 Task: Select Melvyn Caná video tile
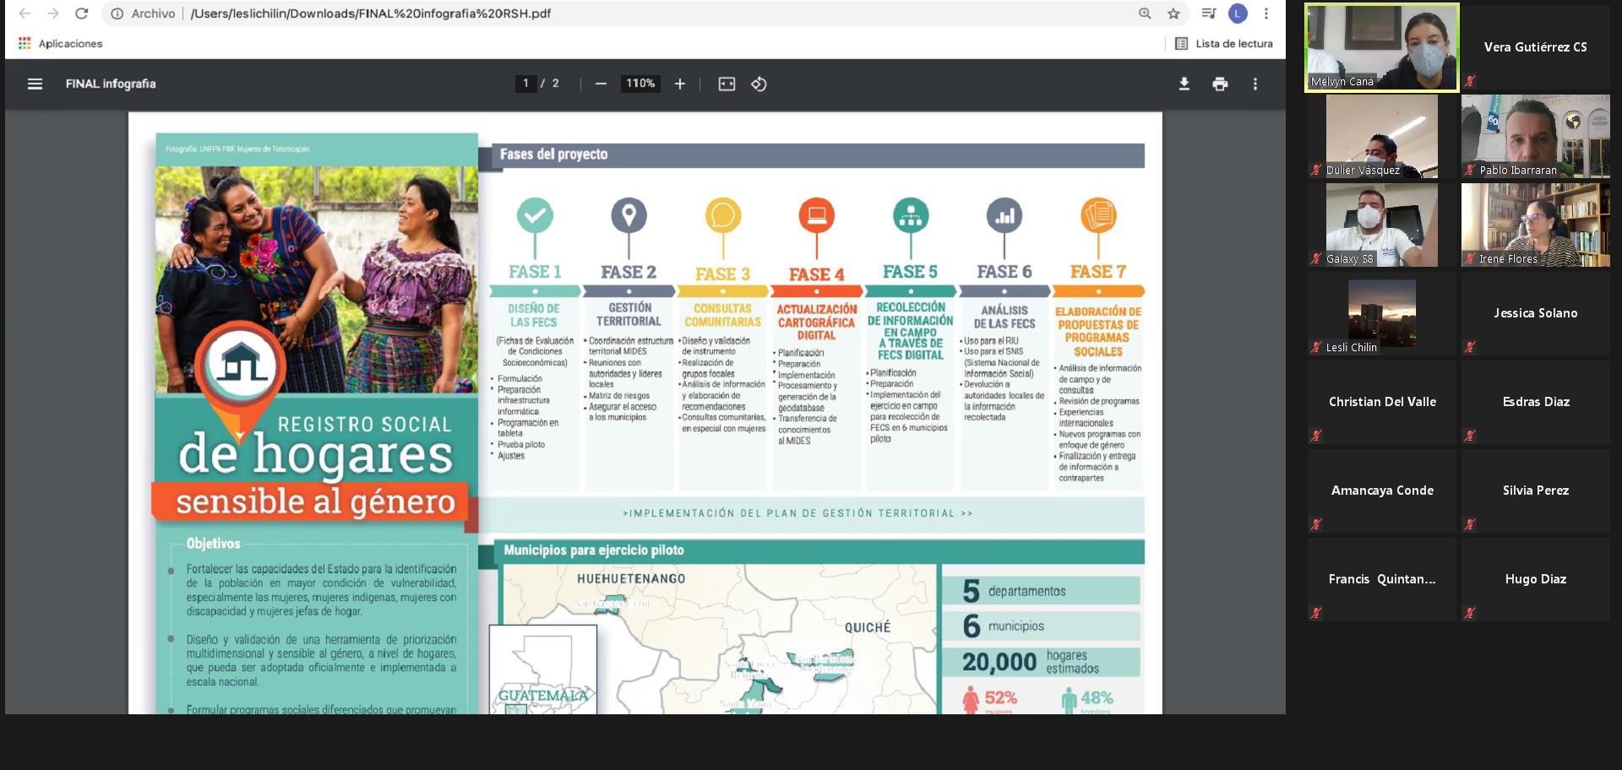coord(1381,47)
